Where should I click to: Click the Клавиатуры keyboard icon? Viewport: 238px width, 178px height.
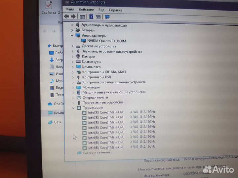coord(78,62)
